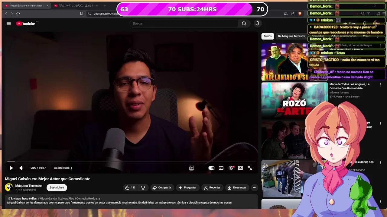The width and height of the screenshot is (387, 217).
Task: Bookmark this page in the browser
Action: (x=81, y=14)
